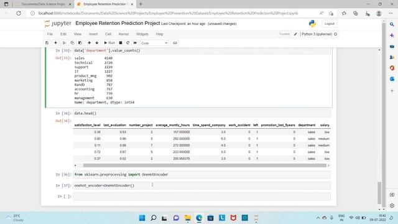
Task: Click the department value_counts cell
Action: click(201, 50)
